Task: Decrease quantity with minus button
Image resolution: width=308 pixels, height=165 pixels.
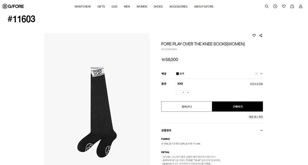Action: (x=178, y=92)
